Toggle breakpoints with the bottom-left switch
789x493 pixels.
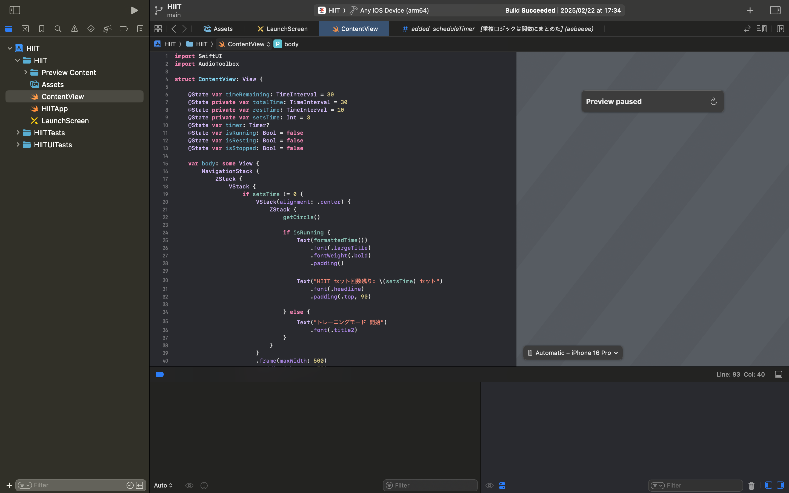pyautogui.click(x=160, y=374)
